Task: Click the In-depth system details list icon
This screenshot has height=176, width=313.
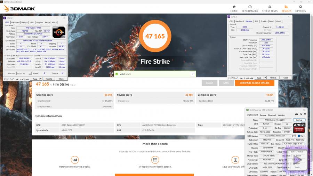Action: 155,160
